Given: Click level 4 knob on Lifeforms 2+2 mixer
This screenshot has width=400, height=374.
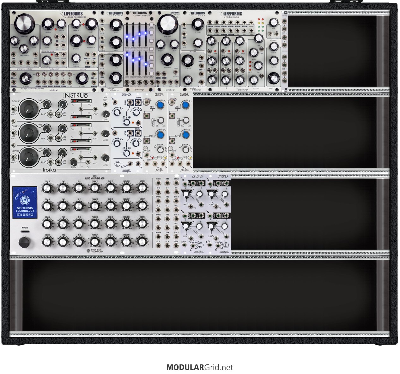Looking at the screenshot, I should tap(116, 78).
